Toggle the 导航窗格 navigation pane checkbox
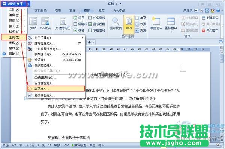The height and width of the screenshot is (149, 225). pos(90,30)
